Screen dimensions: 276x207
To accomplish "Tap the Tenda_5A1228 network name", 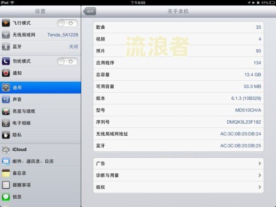I will pos(63,35).
